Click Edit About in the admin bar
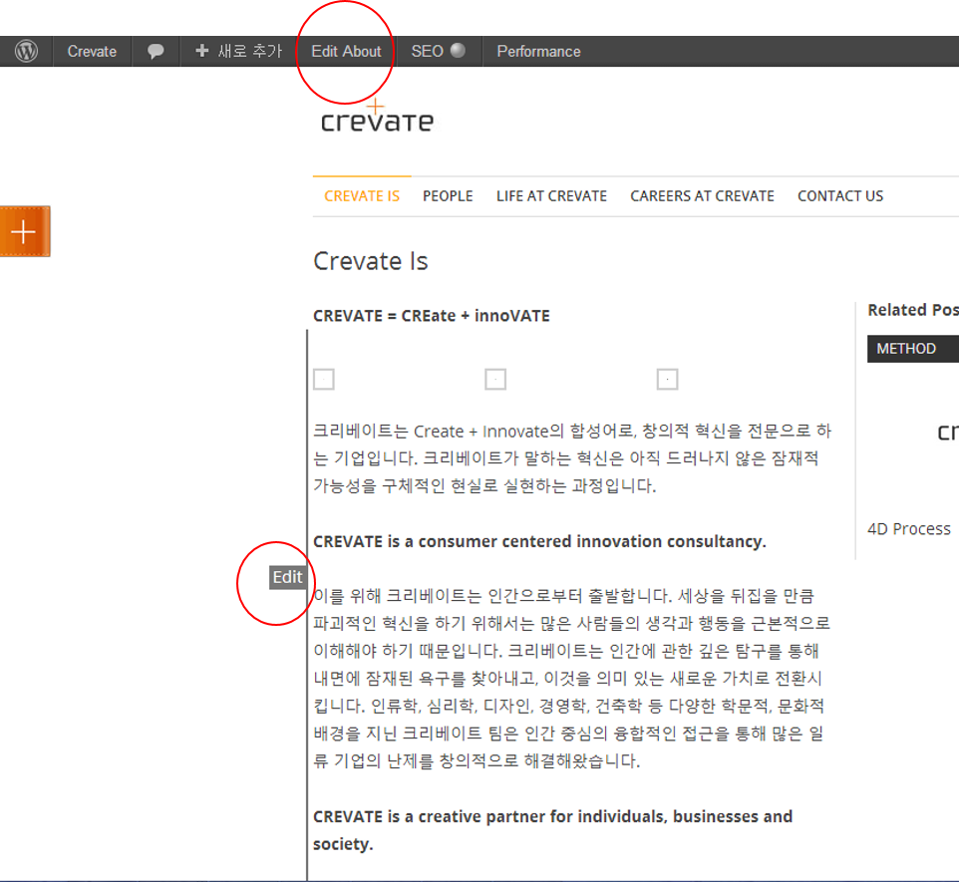This screenshot has width=959, height=882. pyautogui.click(x=346, y=52)
